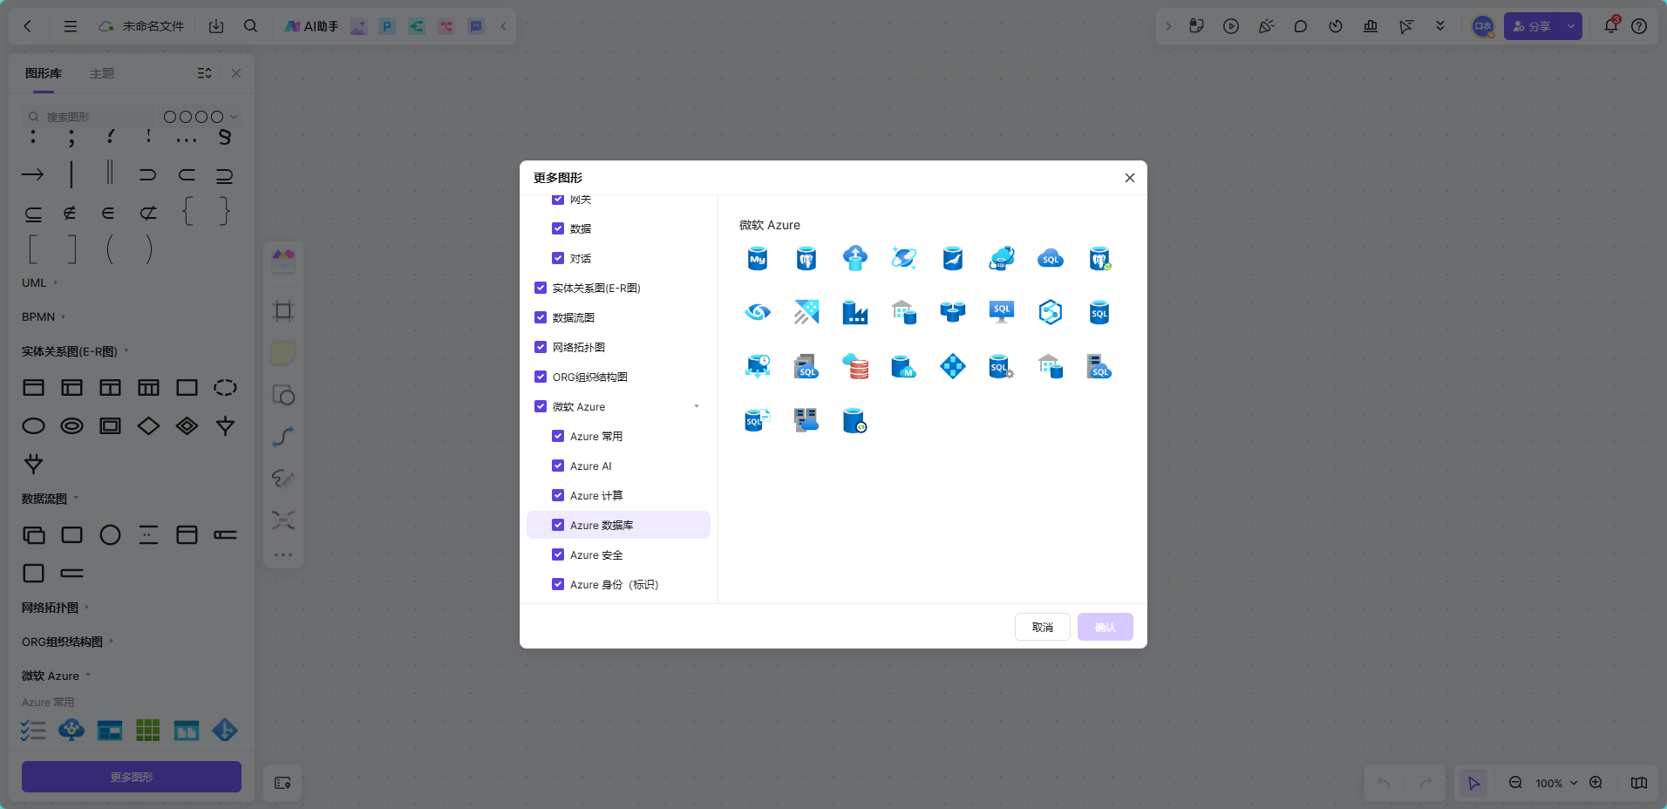The image size is (1667, 809).
Task: Click the 搜索图形 search field
Action: point(89,117)
